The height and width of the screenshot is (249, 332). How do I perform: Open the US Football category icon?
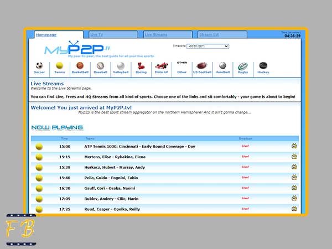202,66
